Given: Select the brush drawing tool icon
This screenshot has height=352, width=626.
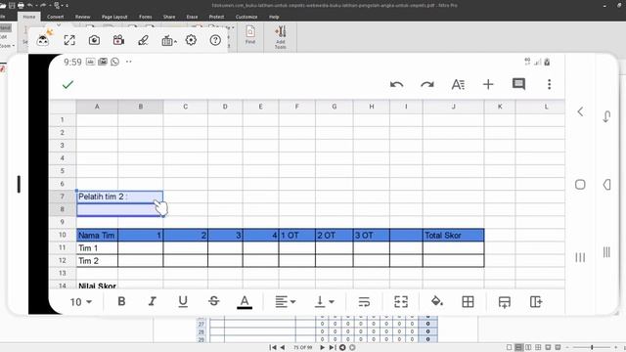Looking at the screenshot, I should click(x=143, y=40).
